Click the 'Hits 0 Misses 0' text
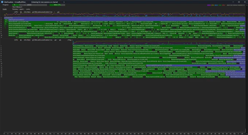Viewport: 248px width, 135px height. coord(17,7)
